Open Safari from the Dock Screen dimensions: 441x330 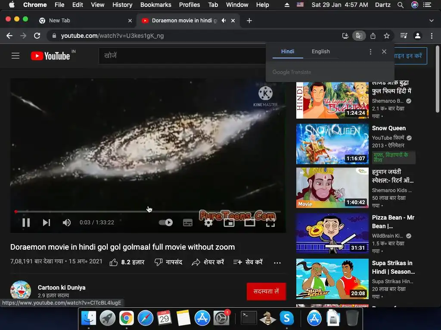click(146, 318)
